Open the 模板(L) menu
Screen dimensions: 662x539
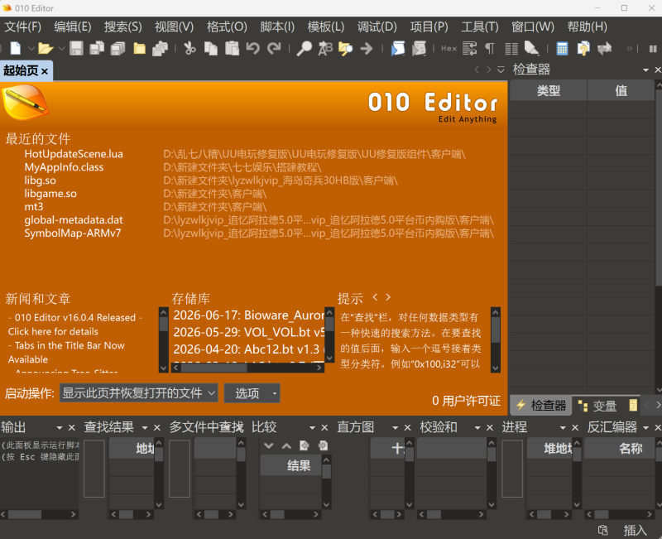(325, 27)
